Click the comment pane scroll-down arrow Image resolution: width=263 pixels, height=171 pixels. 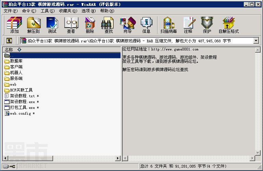point(258,153)
